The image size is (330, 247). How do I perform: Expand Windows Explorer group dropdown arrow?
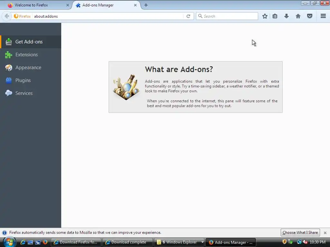pos(202,242)
